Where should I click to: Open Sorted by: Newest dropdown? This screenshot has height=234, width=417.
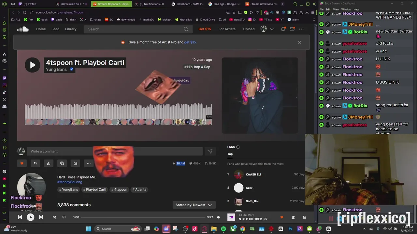coord(194,205)
